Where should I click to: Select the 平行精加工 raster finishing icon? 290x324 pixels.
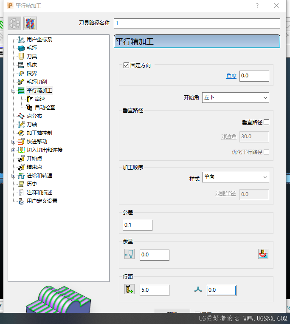coord(21,91)
